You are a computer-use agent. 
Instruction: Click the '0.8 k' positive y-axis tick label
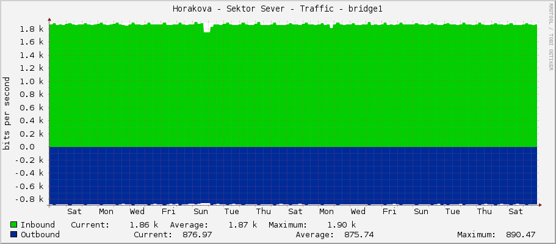[x=32, y=95]
